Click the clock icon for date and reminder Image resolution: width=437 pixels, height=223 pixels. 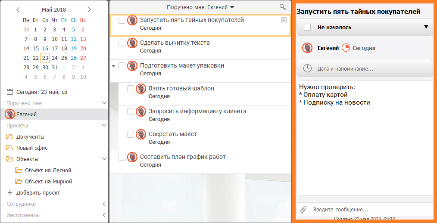click(307, 68)
